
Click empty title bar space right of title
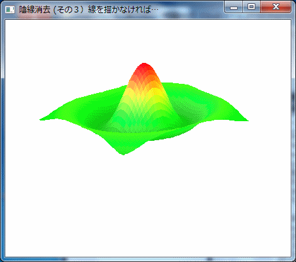(x=190, y=10)
